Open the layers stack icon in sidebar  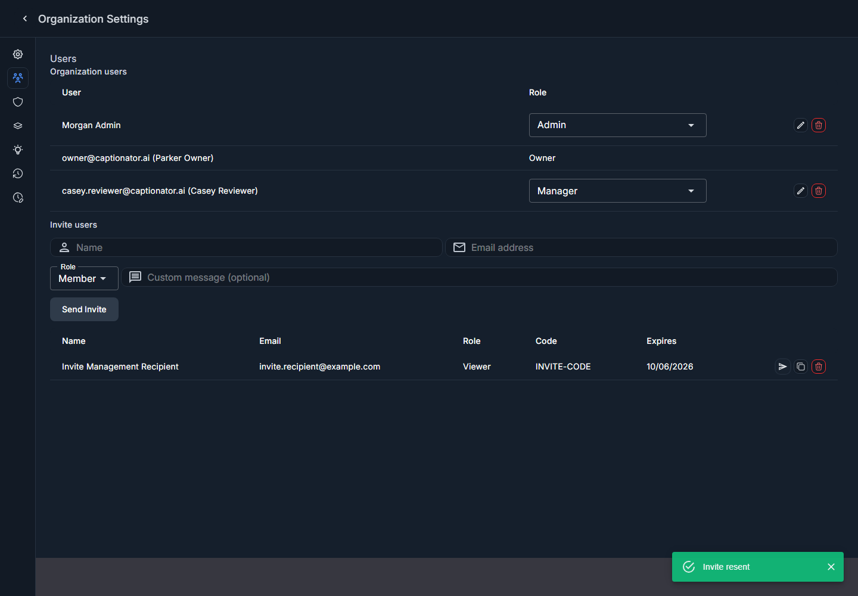(x=18, y=126)
